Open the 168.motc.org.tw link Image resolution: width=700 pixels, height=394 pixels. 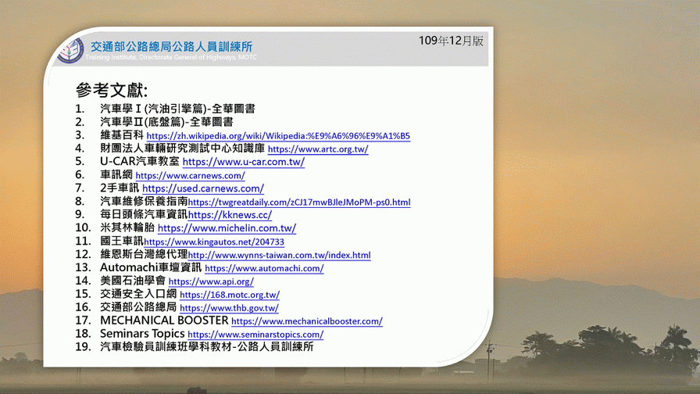[x=229, y=295]
